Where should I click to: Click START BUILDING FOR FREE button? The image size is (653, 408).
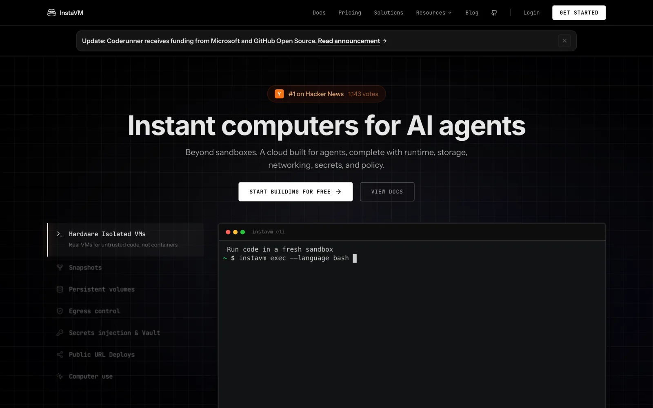click(x=295, y=192)
